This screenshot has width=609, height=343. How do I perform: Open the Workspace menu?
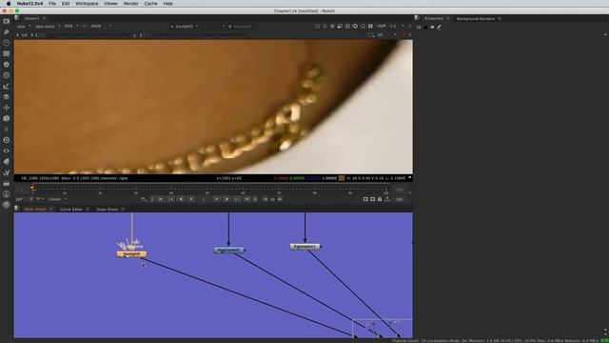pos(87,4)
